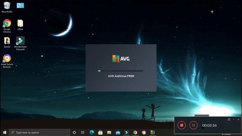Launch Avast Secure Browser from the desktop
The width and height of the screenshot is (242, 136).
click(7, 61)
